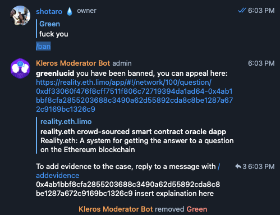The height and width of the screenshot is (215, 280).
Task: Click the water droplet emoji next to shotaro
Action: click(x=70, y=11)
